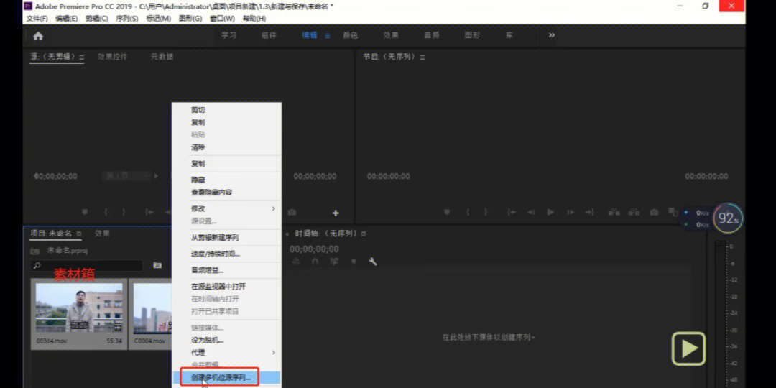This screenshot has height=388, width=776.
Task: Open the Timeline panel menu icon
Action: point(364,234)
